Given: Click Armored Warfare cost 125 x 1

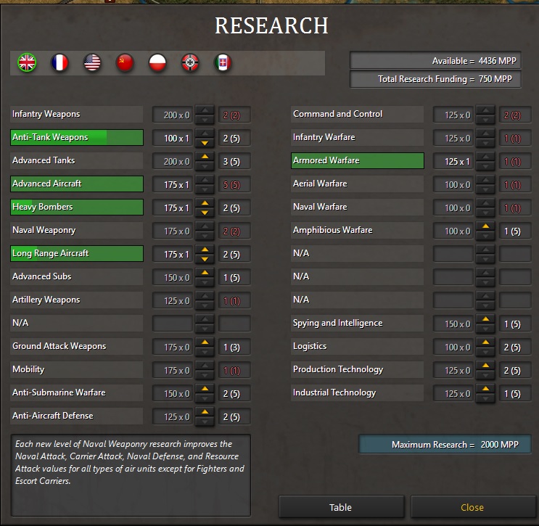Looking at the screenshot, I should click(x=453, y=161).
